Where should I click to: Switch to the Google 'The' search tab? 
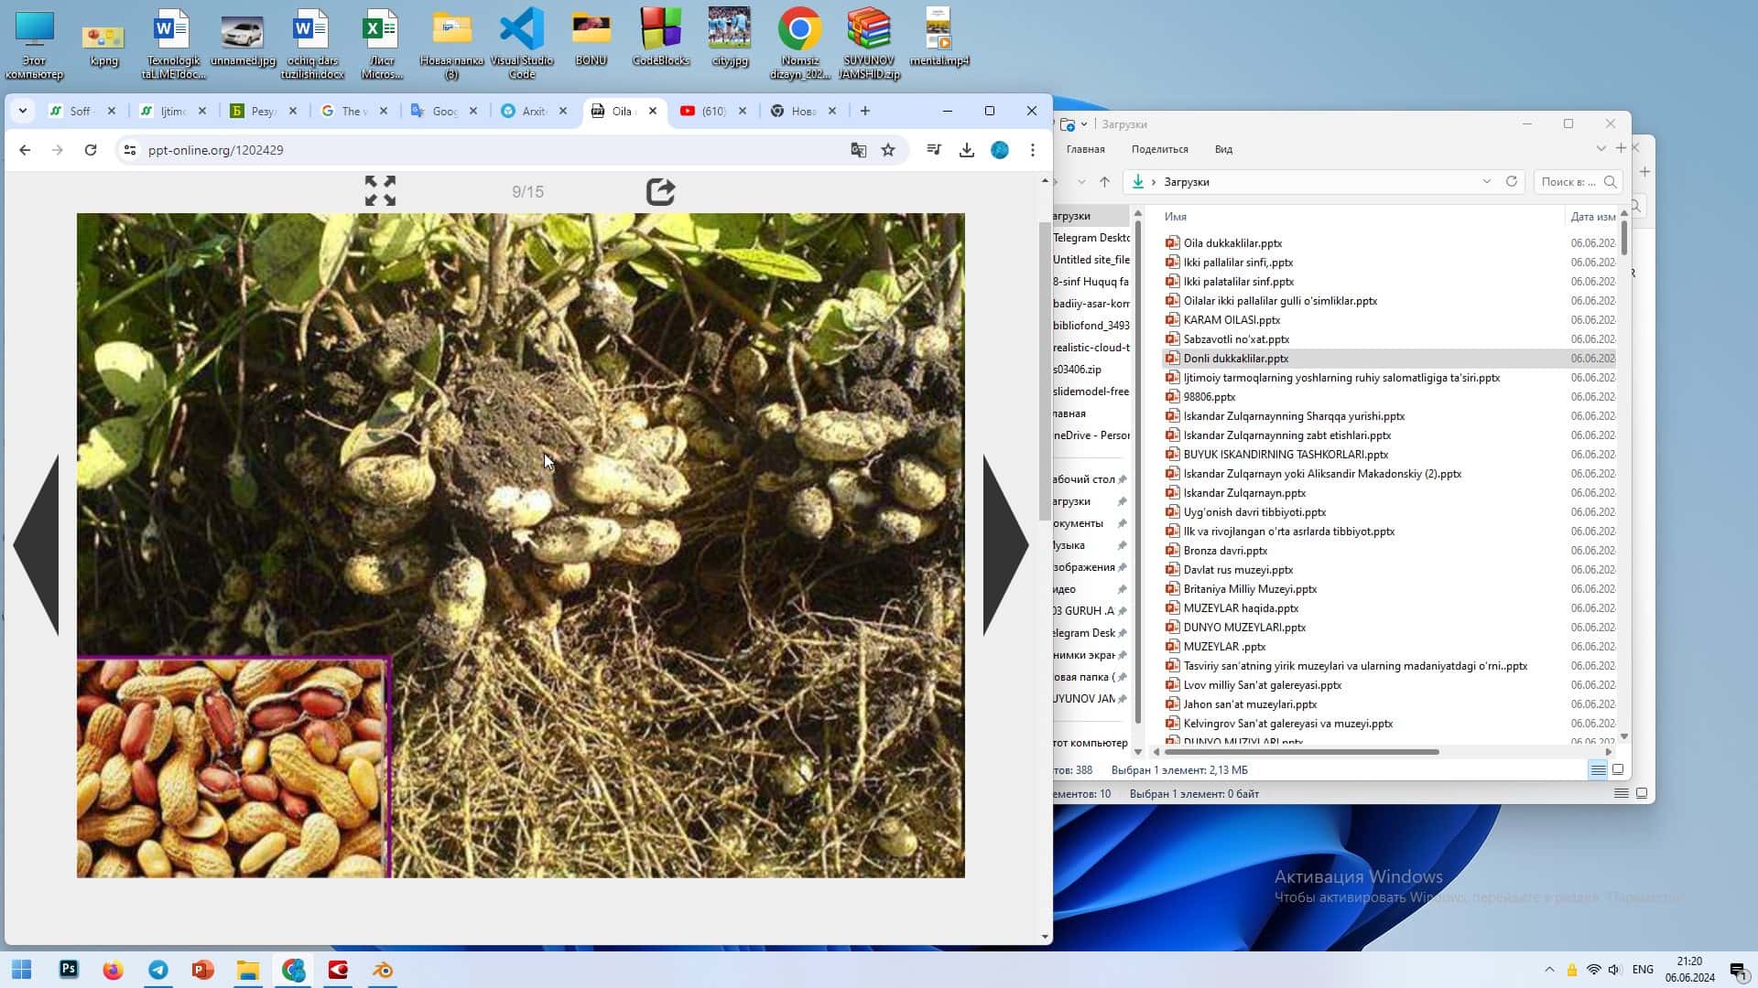352,111
